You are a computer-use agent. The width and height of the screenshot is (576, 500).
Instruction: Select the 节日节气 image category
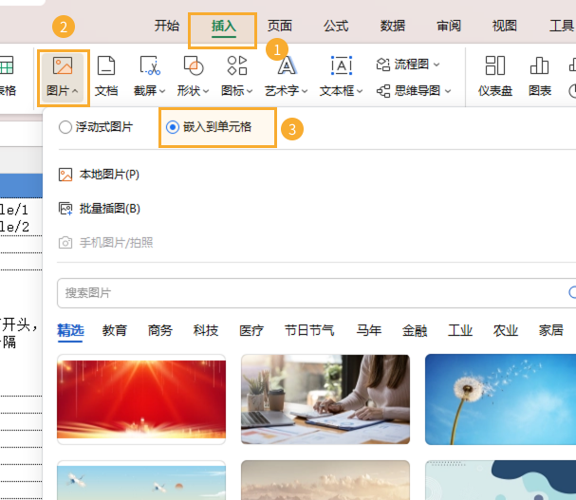pos(309,330)
